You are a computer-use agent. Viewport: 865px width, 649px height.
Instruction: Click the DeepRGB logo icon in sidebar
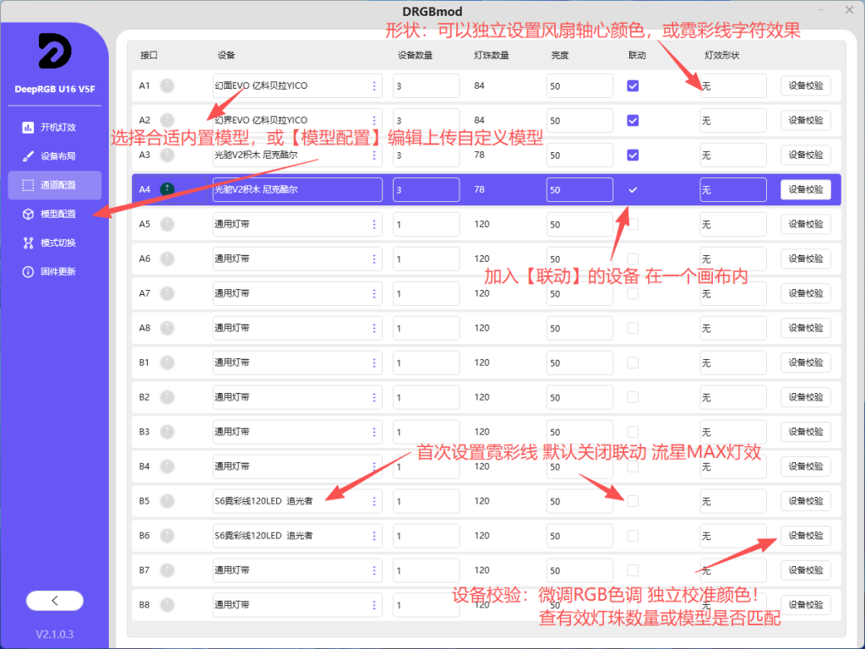pyautogui.click(x=55, y=51)
